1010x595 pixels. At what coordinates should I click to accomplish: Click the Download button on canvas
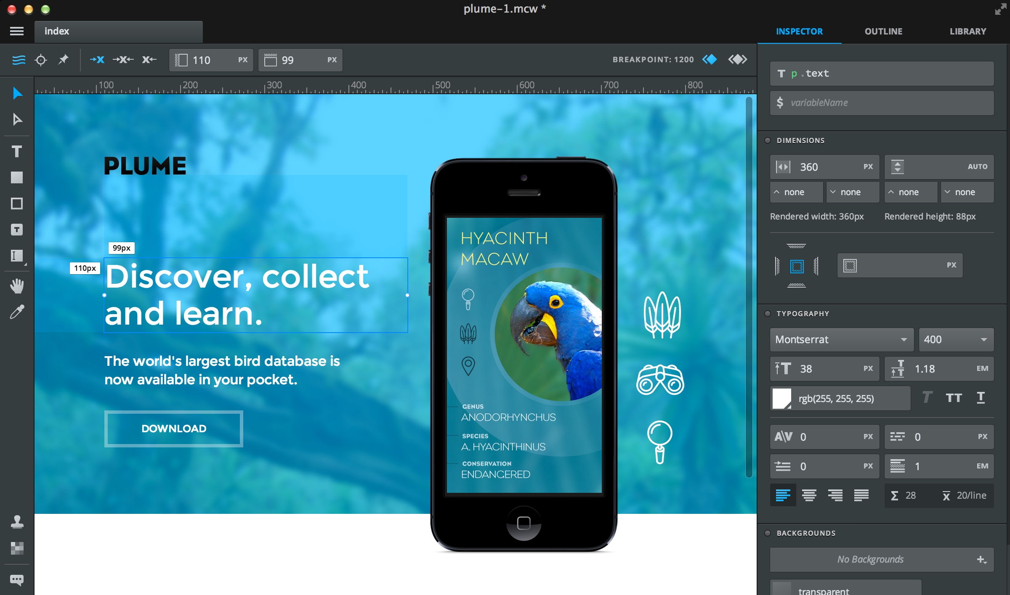pyautogui.click(x=174, y=428)
